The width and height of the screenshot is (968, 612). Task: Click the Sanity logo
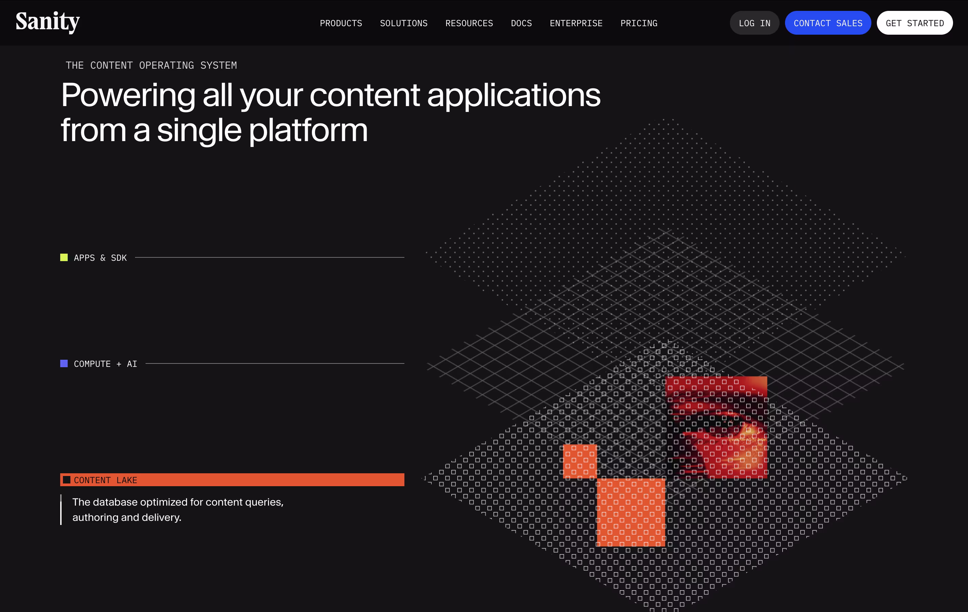pyautogui.click(x=47, y=22)
